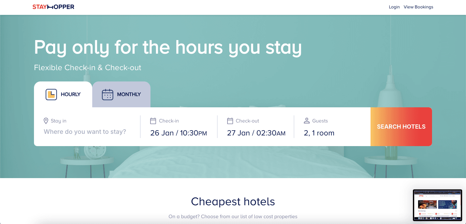Click the Guests label text
466x224 pixels.
point(320,121)
